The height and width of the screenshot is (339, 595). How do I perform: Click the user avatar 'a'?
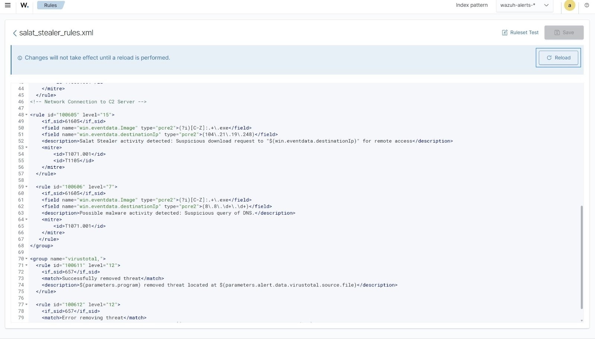569,5
